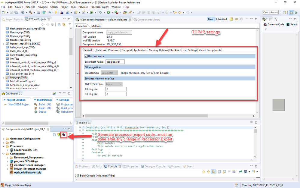Image resolution: width=300 pixels, height=188 pixels.
Task: Switch to the IP Network tab
Action: coord(114,50)
